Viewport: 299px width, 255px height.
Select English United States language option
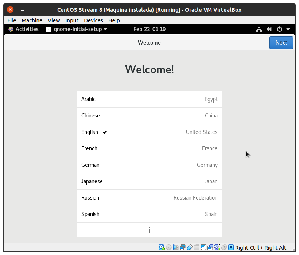click(149, 132)
